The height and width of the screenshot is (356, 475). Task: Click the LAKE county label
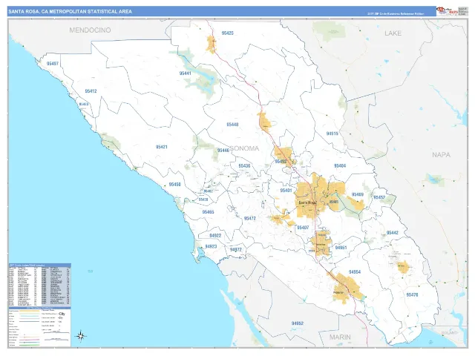pos(393,33)
